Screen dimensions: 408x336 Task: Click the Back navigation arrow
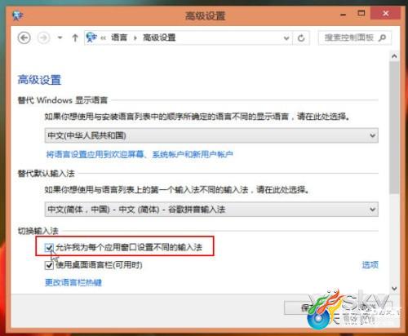[x=24, y=38]
